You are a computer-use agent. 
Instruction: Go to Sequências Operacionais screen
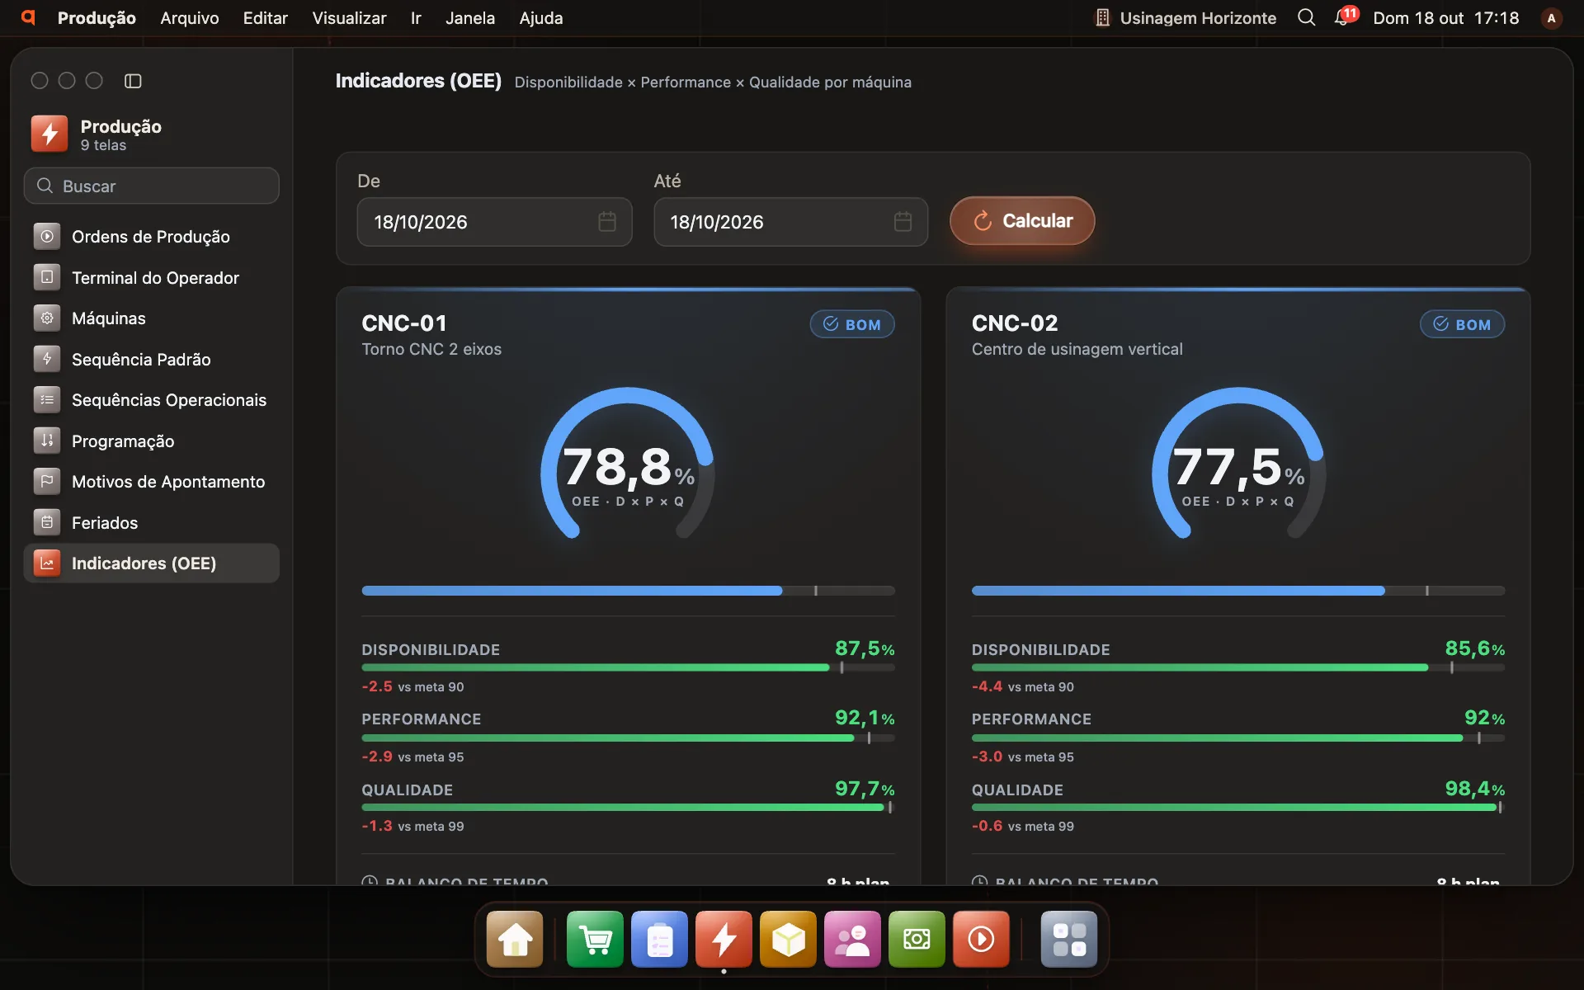pos(152,400)
